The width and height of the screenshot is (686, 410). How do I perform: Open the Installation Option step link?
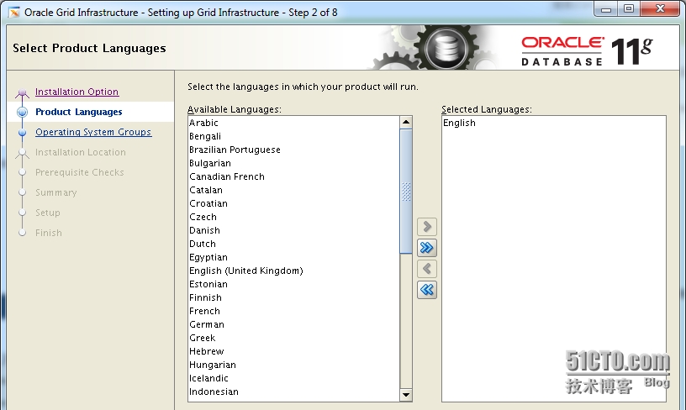77,92
